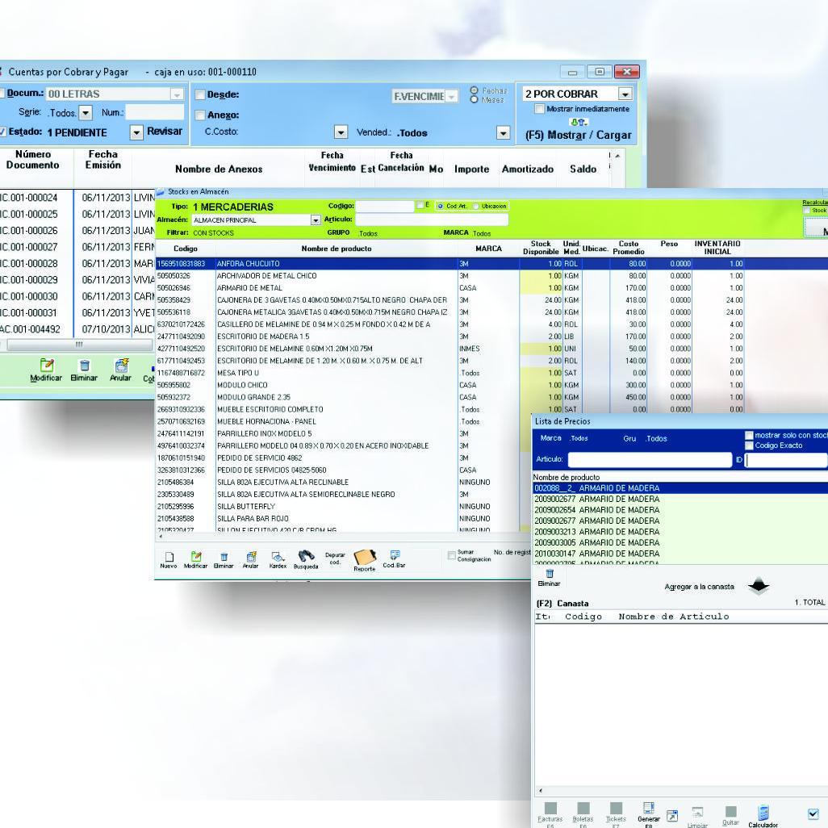Open the Estado 1 PENDIENTE dropdown

(x=136, y=132)
